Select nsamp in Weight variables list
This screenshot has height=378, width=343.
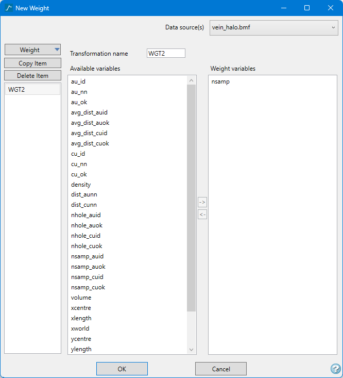(x=220, y=81)
